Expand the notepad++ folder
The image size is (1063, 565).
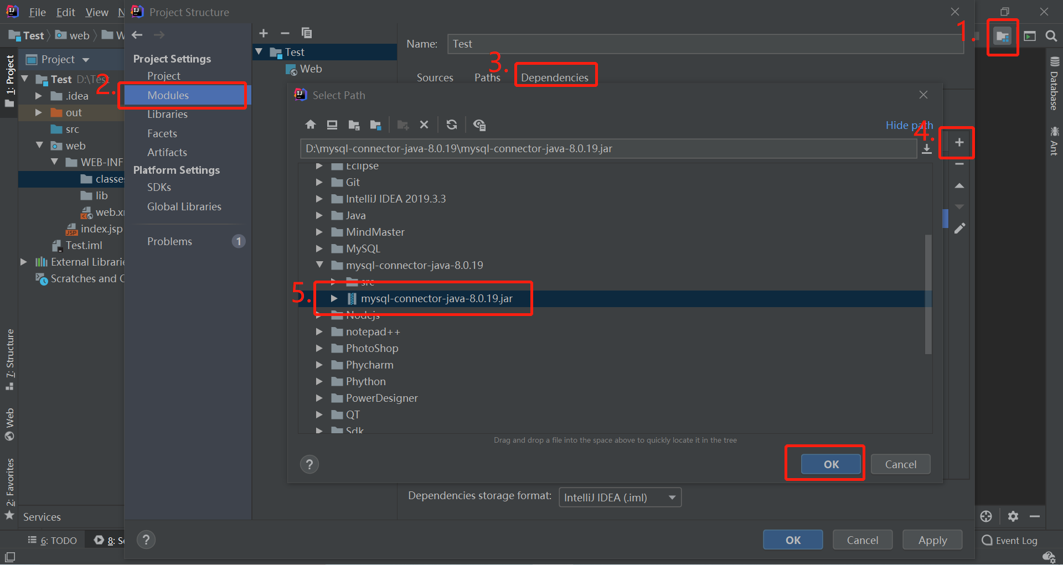click(319, 331)
